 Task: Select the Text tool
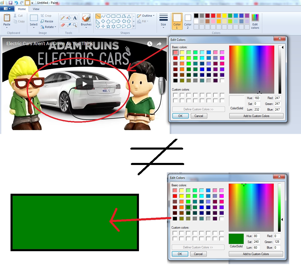coord(75,18)
